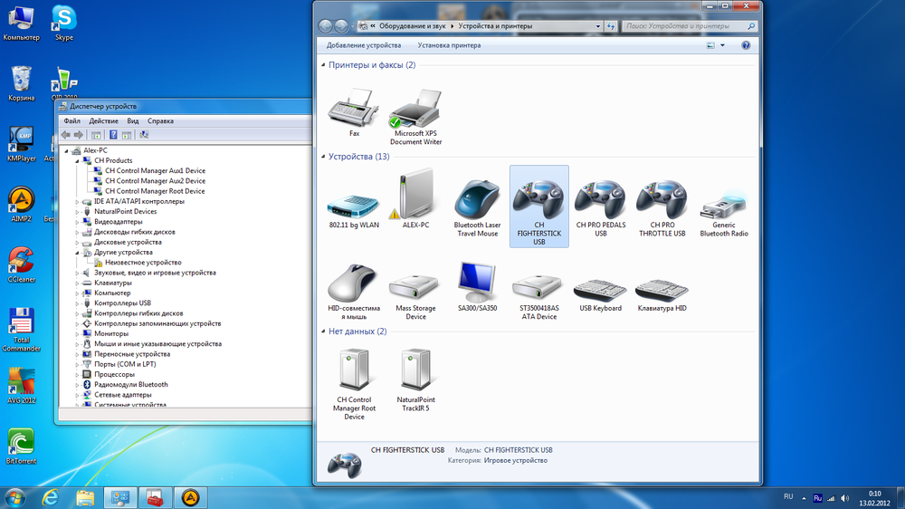Viewport: 905px width, 509px height.
Task: Select CH PRO THROTTLE USB device
Action: 662,208
